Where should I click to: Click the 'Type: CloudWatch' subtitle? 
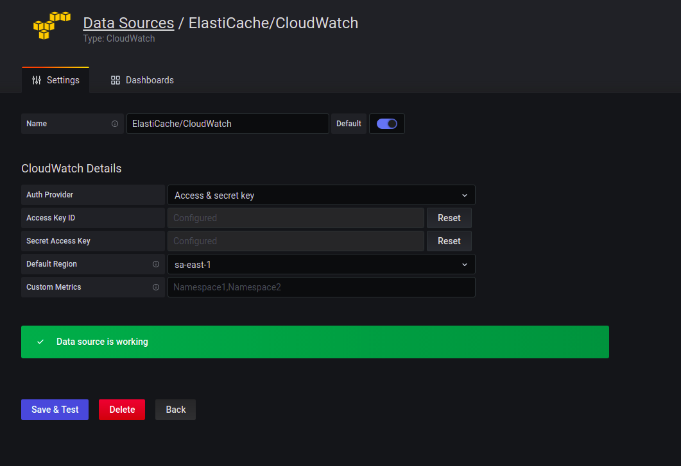tap(119, 38)
